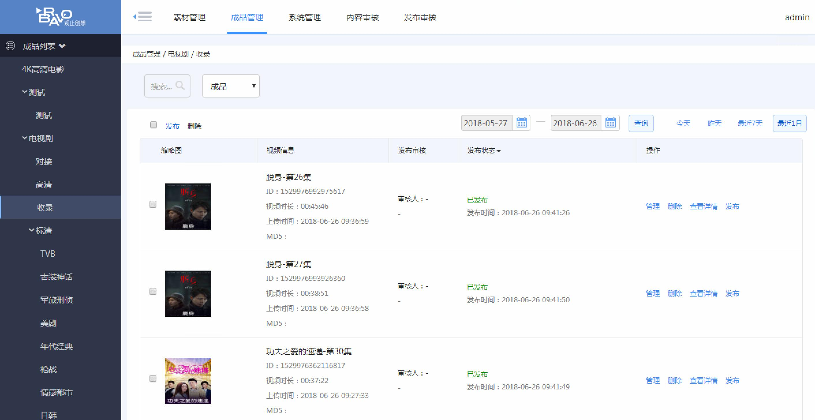Click the 2018-05-27 start date field

point(486,123)
